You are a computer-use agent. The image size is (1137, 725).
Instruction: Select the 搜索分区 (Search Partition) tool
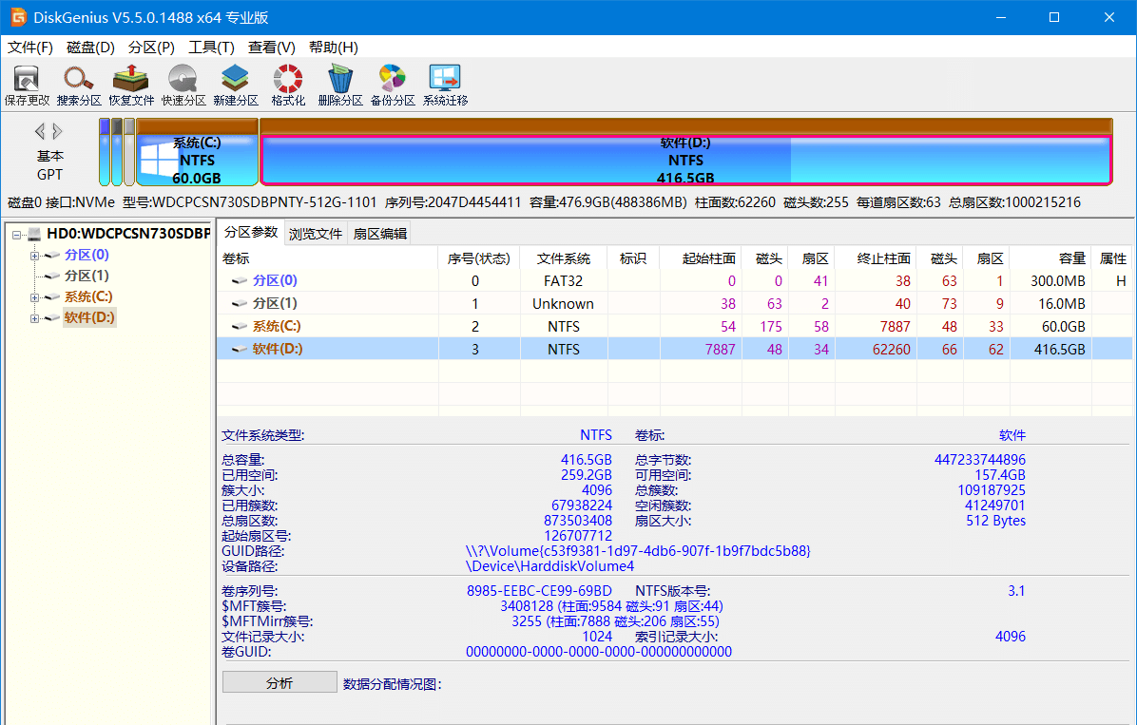click(79, 84)
